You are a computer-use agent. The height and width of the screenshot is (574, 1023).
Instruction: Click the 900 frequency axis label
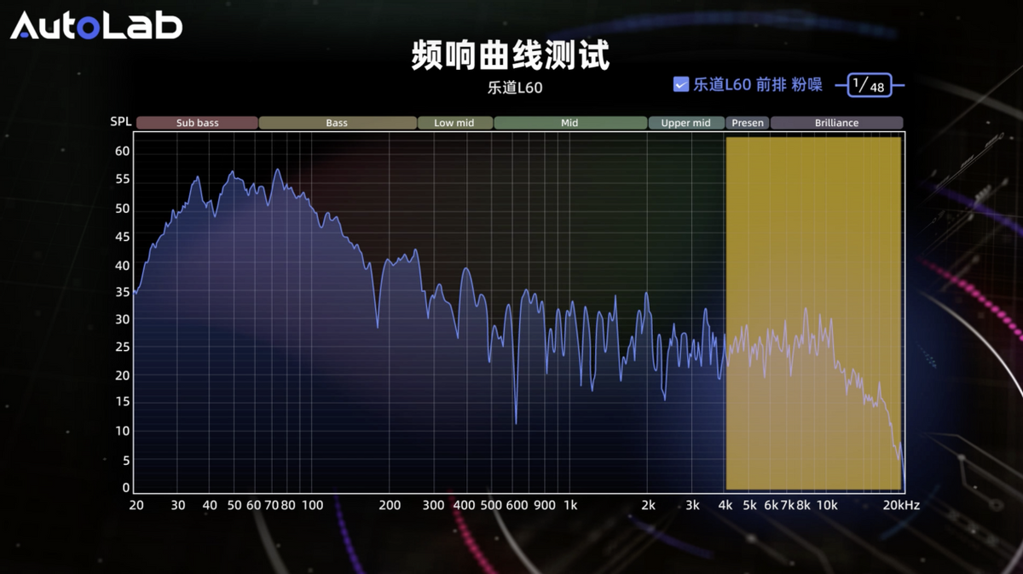[545, 505]
